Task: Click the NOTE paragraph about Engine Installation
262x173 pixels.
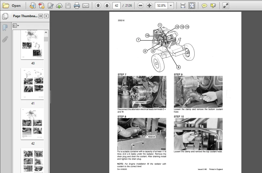Action: 142,165
